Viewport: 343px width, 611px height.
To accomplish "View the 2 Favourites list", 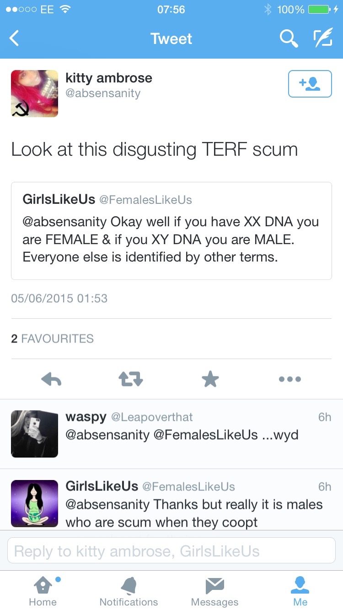I will (x=52, y=338).
